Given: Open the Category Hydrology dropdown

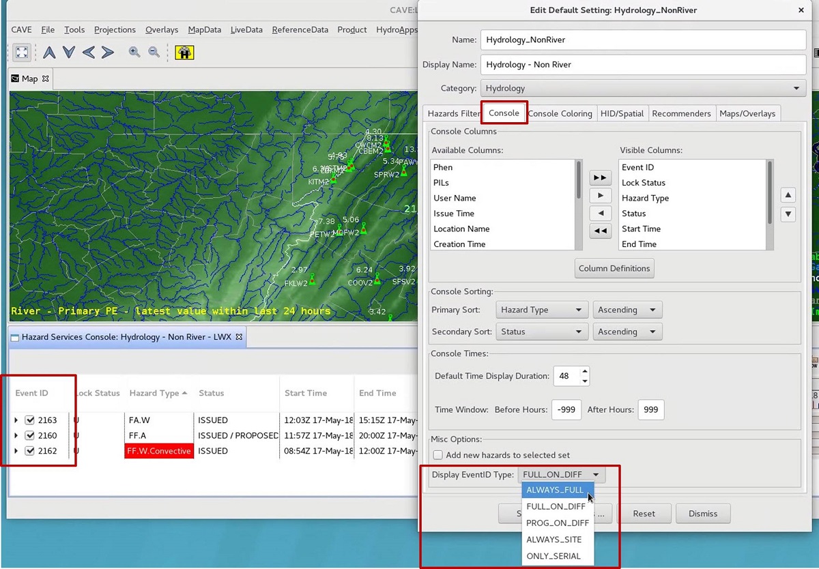Looking at the screenshot, I should click(x=644, y=88).
